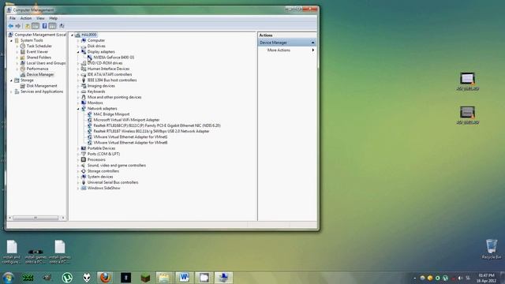Open the Action menu
The width and height of the screenshot is (505, 284).
tap(26, 18)
